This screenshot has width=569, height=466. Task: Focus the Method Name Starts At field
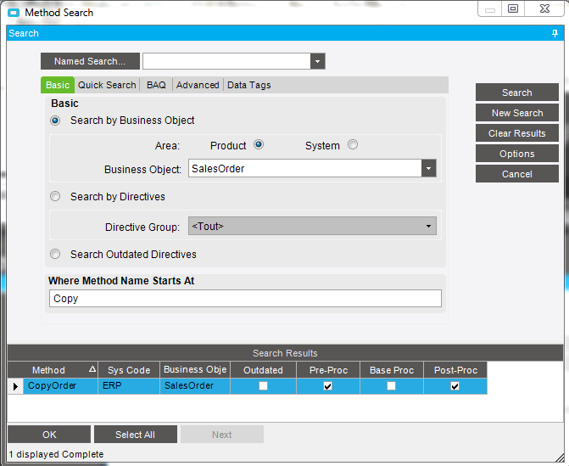[245, 298]
